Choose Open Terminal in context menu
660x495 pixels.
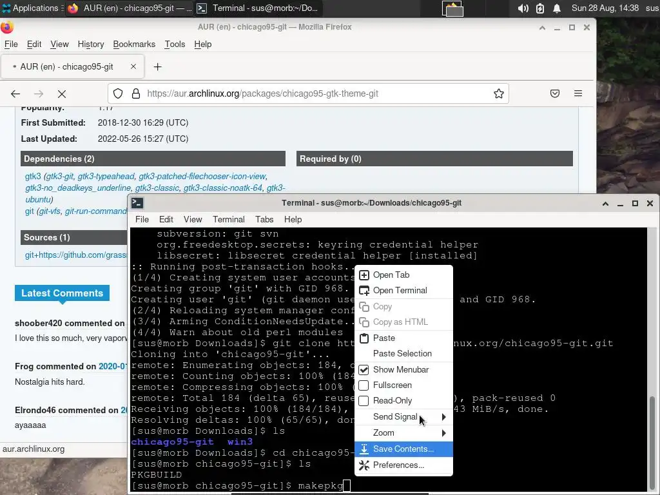pyautogui.click(x=403, y=291)
